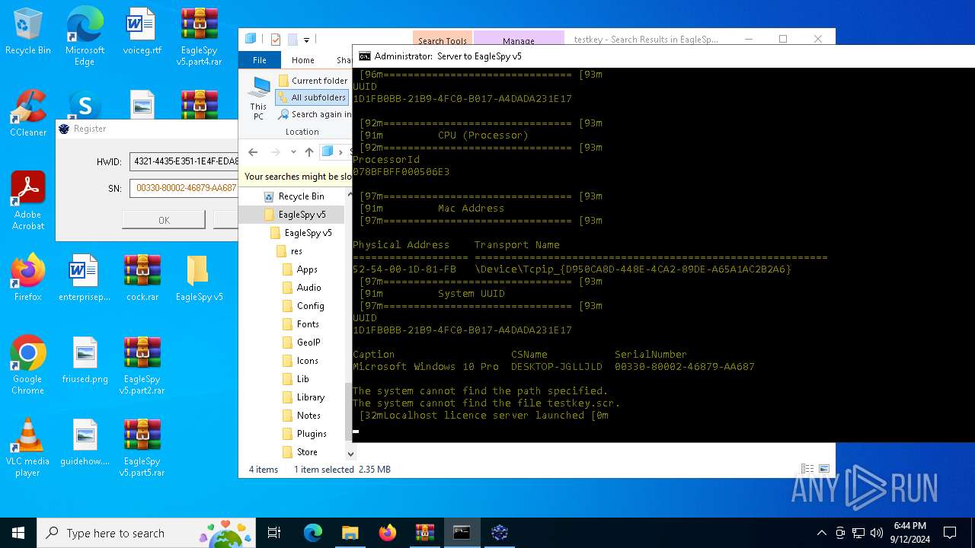Launch Microsoft Edge from desktop
975x548 pixels.
tap(85, 37)
